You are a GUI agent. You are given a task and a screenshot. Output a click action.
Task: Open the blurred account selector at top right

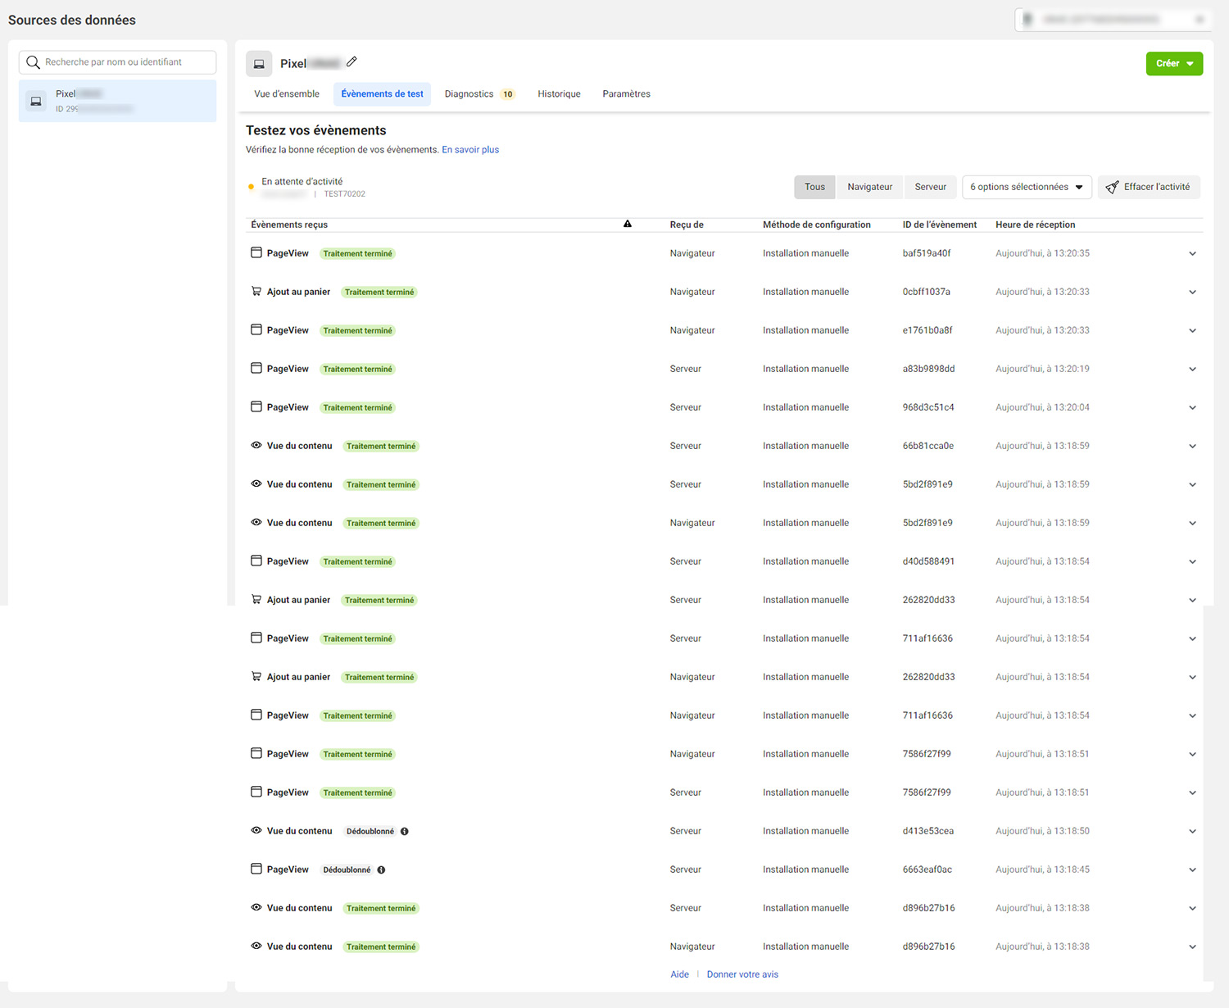click(1113, 19)
